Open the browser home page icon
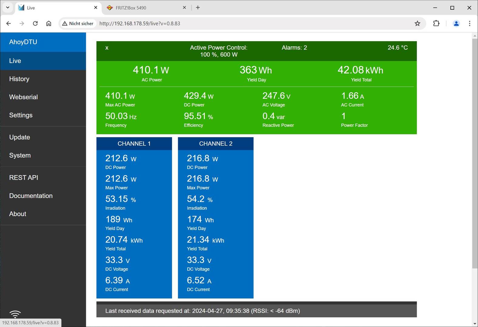 (x=49, y=23)
